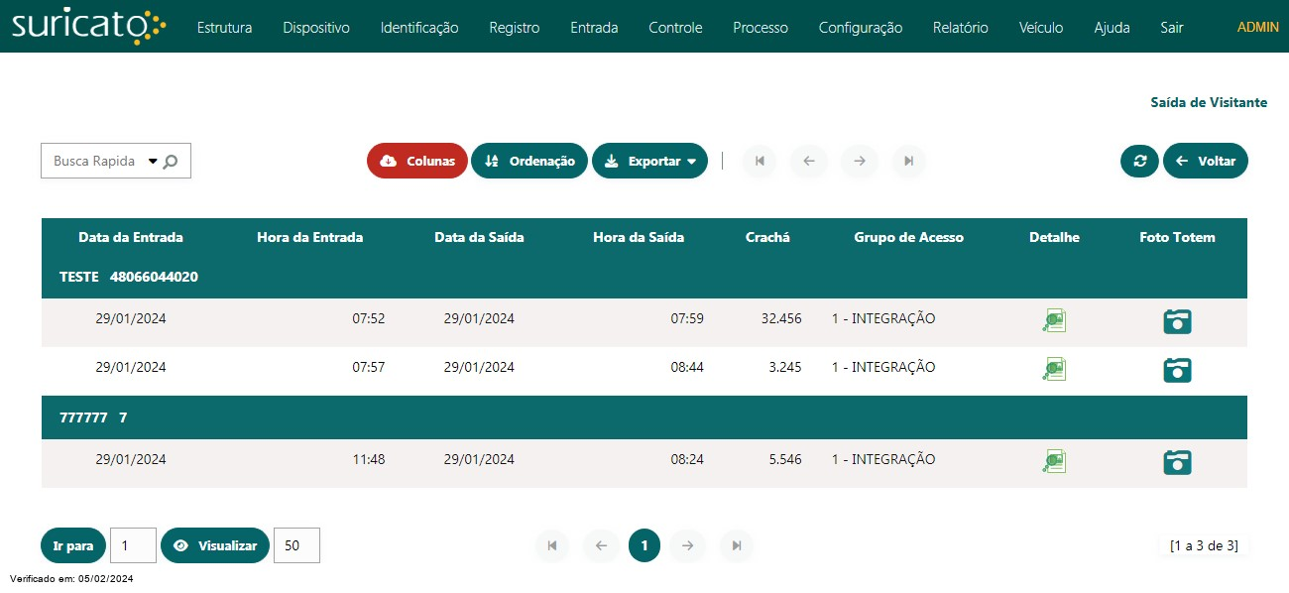
Task: Open the Registro menu
Action: (x=515, y=28)
